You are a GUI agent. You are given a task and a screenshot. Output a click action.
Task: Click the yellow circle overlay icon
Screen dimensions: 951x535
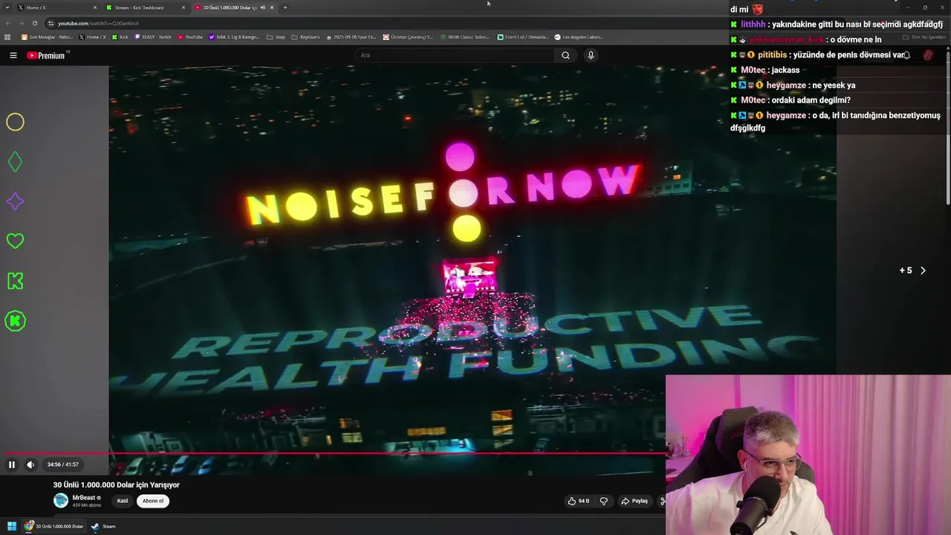click(x=15, y=122)
